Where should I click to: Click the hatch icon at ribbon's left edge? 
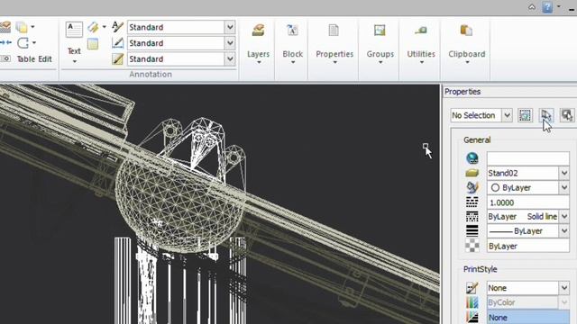[5, 27]
